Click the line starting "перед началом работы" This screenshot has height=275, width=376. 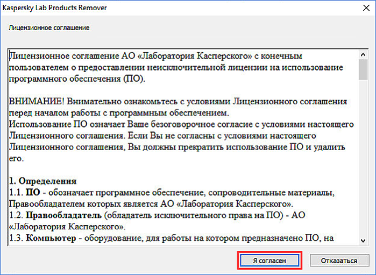[x=119, y=113]
